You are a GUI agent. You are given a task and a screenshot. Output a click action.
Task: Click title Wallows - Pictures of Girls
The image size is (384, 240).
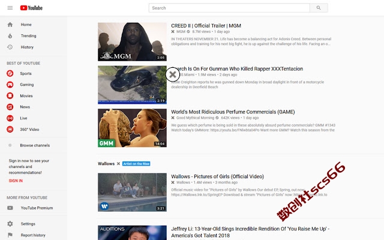pos(217,176)
